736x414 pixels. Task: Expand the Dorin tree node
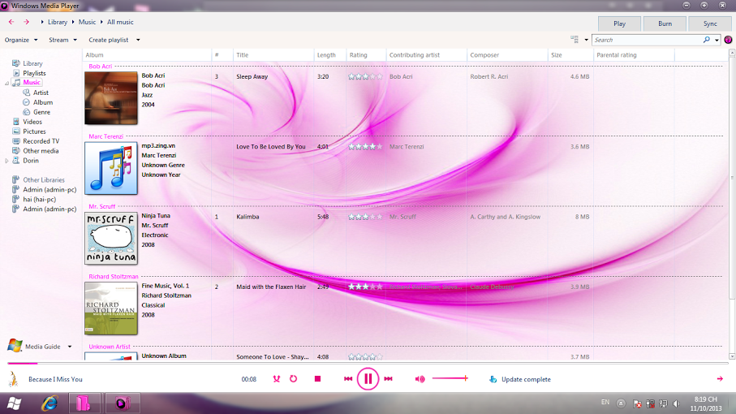pos(7,161)
